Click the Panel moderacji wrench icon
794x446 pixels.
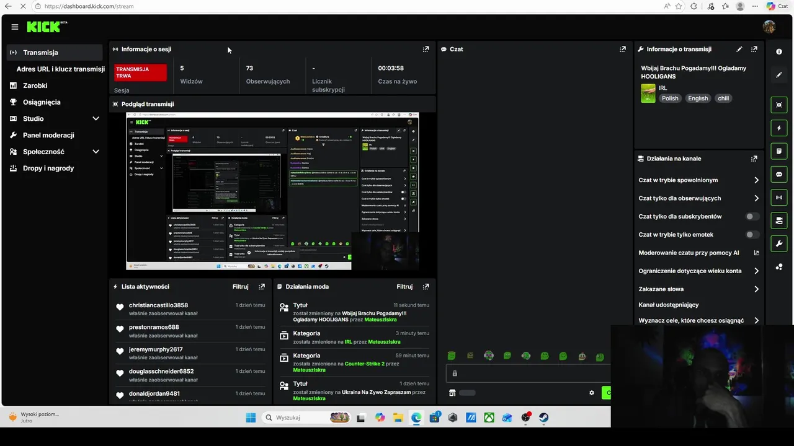coord(13,135)
